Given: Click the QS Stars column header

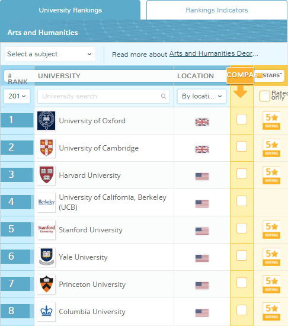Looking at the screenshot, I should tap(269, 75).
